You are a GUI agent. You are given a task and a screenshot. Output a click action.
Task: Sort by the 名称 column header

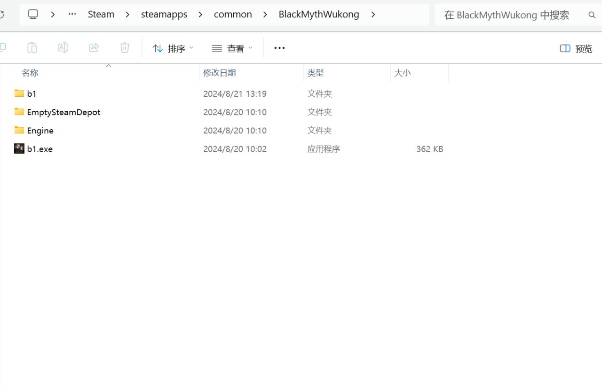[x=30, y=73]
